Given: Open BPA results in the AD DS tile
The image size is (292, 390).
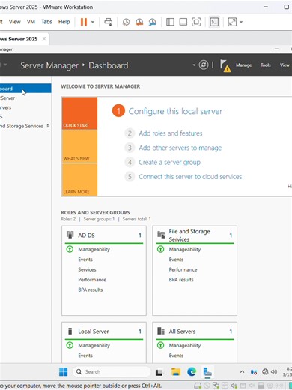Looking at the screenshot, I should (91, 289).
